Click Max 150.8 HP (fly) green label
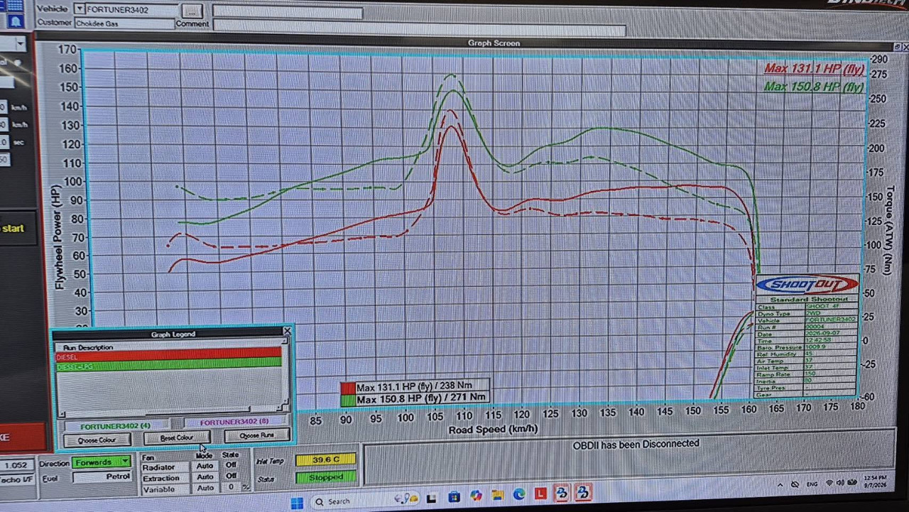 [x=814, y=87]
